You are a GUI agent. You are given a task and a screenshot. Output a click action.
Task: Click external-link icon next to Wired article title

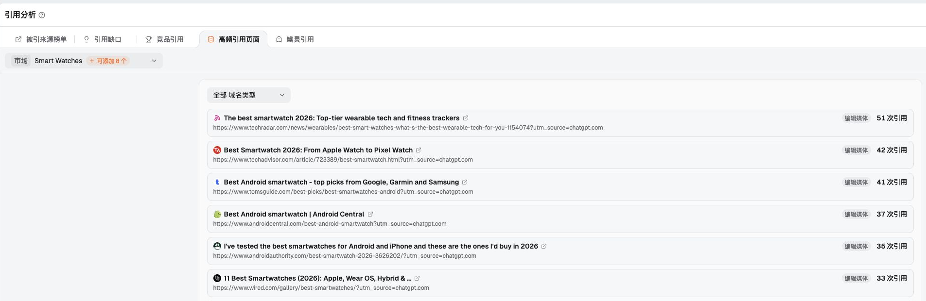click(417, 278)
